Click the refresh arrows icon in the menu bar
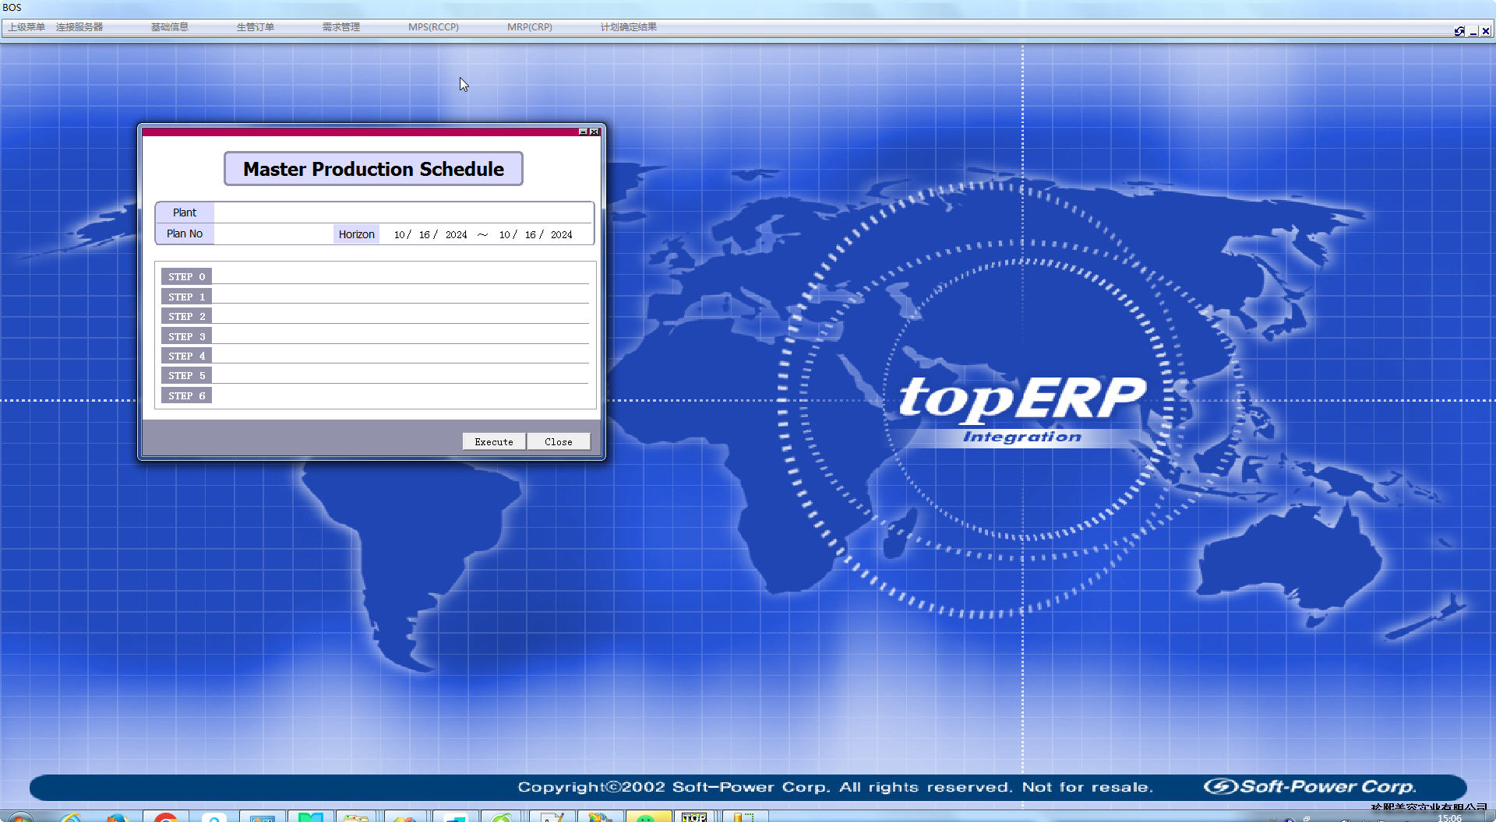 (x=1459, y=31)
